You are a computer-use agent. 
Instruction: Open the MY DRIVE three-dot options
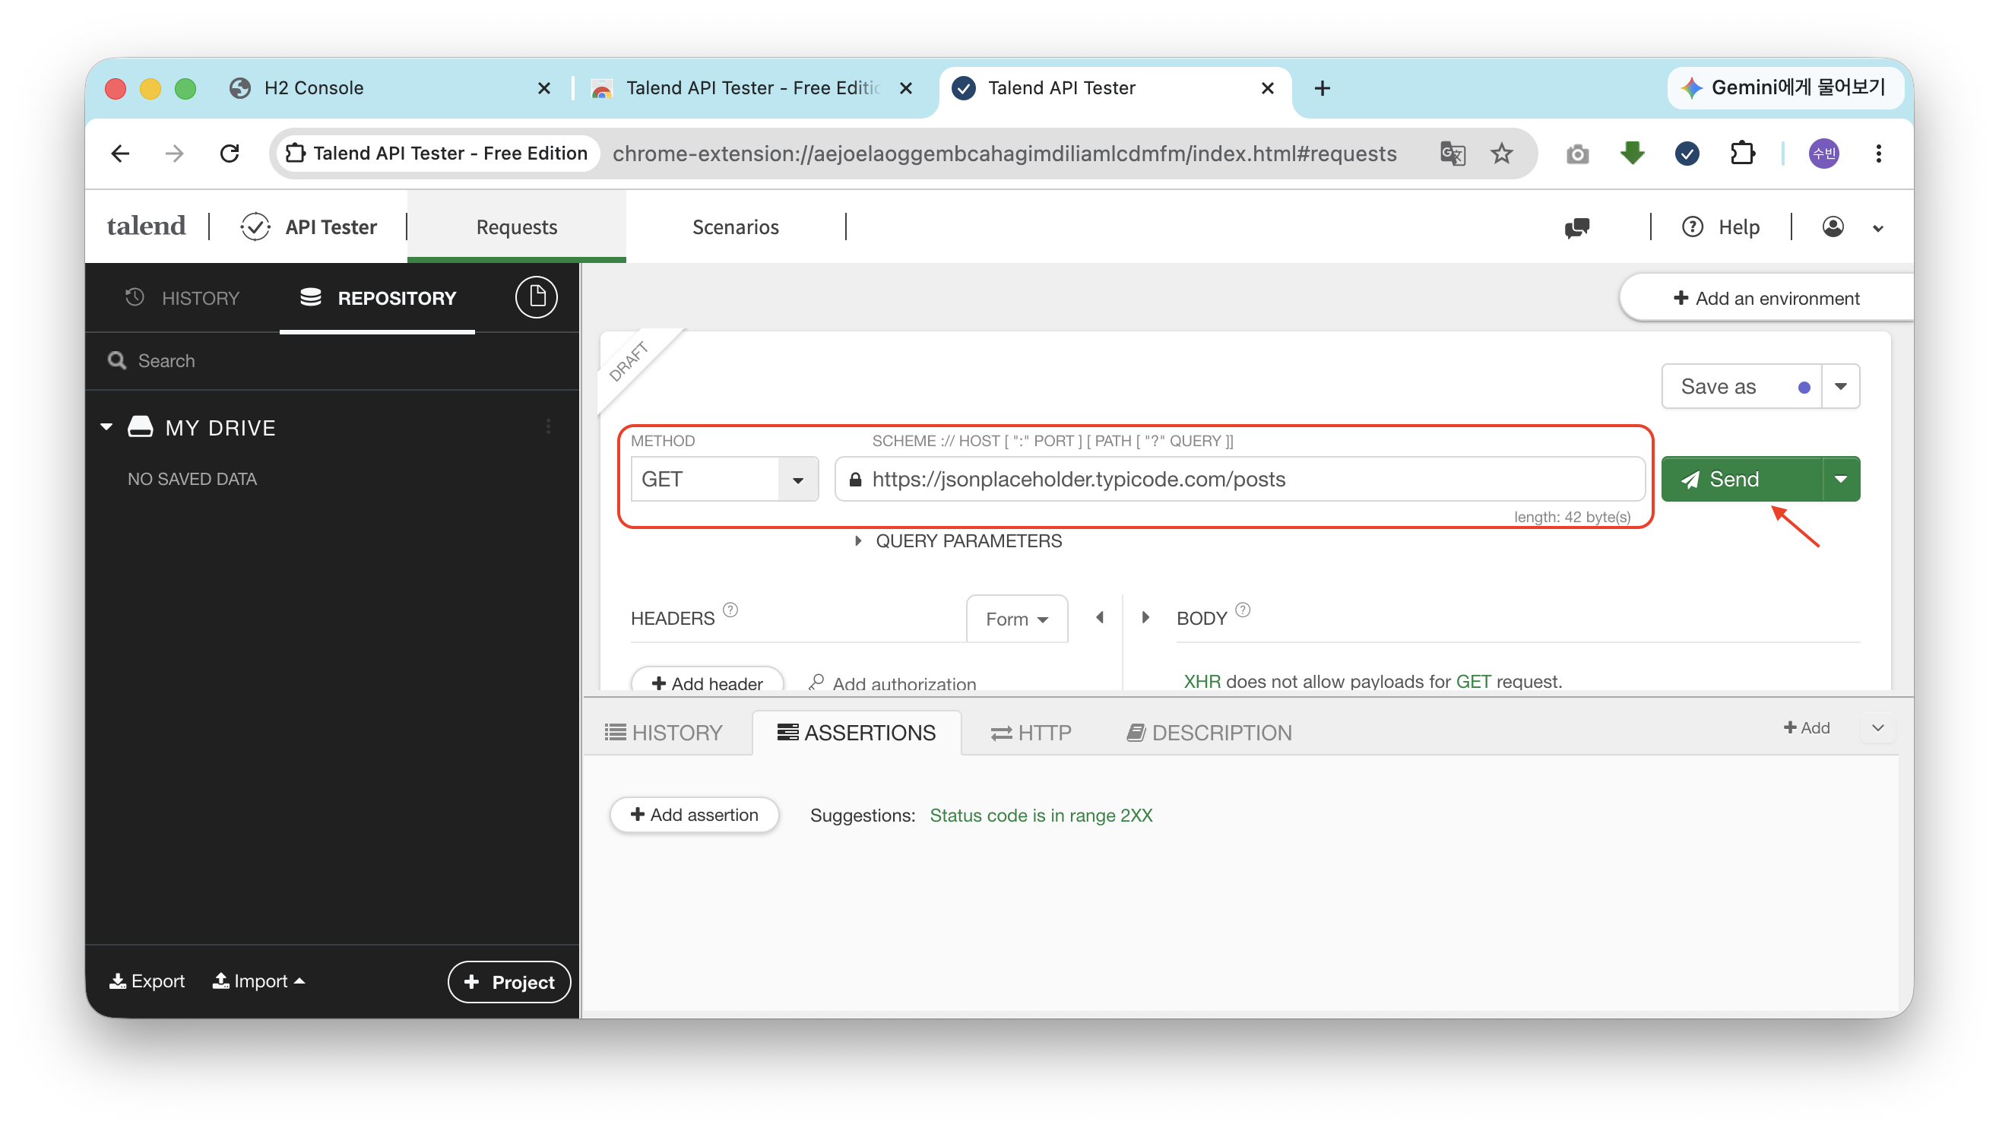(x=548, y=426)
